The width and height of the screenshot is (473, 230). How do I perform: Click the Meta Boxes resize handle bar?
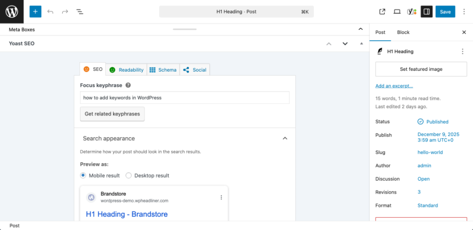pyautogui.click(x=185, y=29)
